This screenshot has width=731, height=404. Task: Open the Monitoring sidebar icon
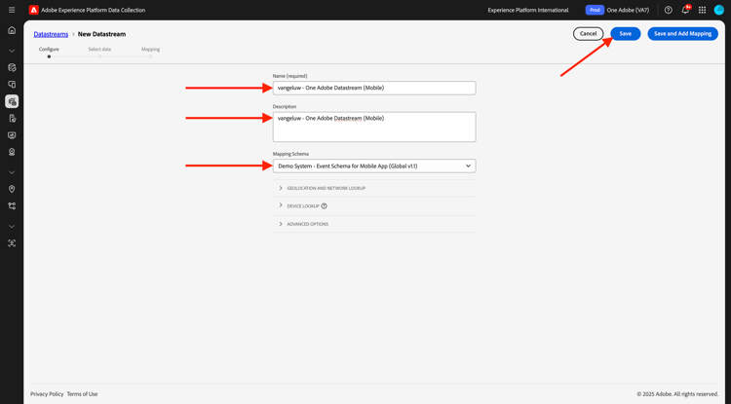(12, 135)
